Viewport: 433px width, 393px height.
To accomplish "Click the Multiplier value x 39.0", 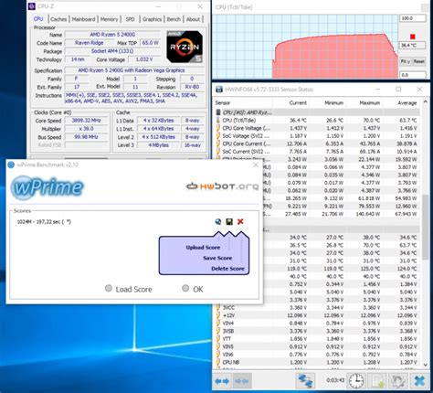I will point(86,129).
